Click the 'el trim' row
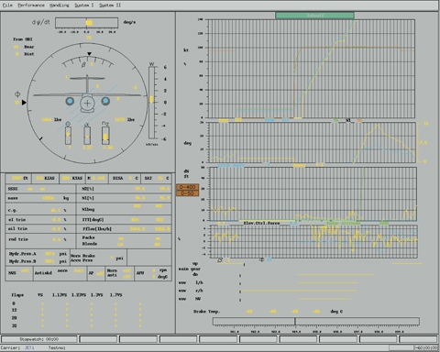Viewport: 440px width, 352px height. [x=40, y=220]
